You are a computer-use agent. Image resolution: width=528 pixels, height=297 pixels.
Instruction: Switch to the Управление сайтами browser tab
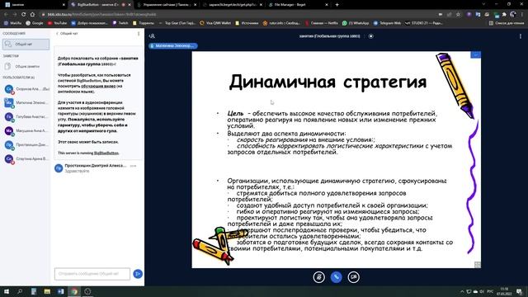[x=167, y=5]
